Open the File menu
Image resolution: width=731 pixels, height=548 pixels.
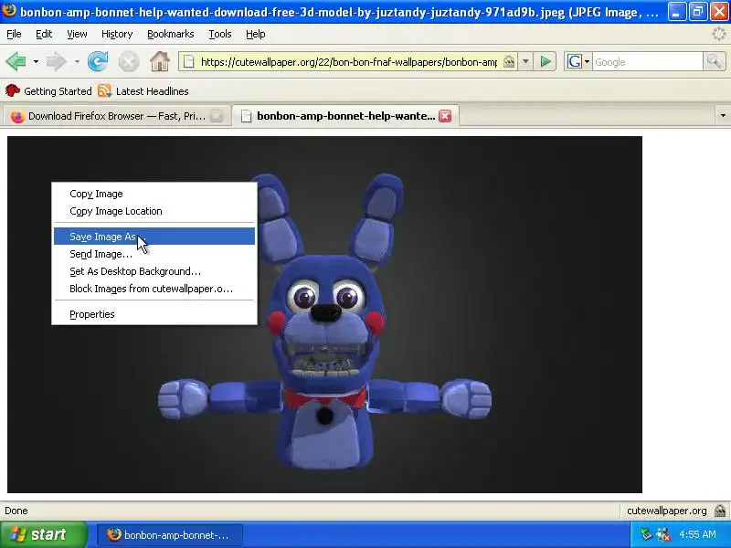(x=14, y=34)
